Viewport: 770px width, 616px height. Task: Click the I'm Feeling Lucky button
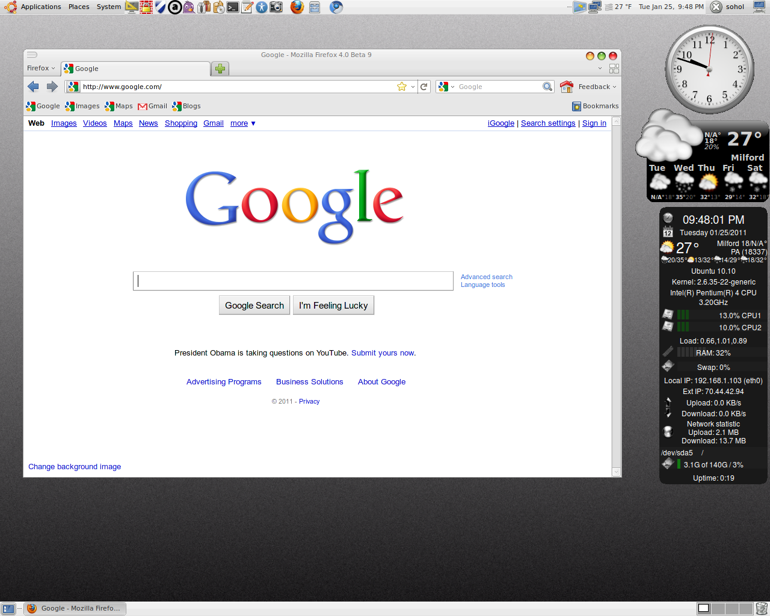pos(333,306)
